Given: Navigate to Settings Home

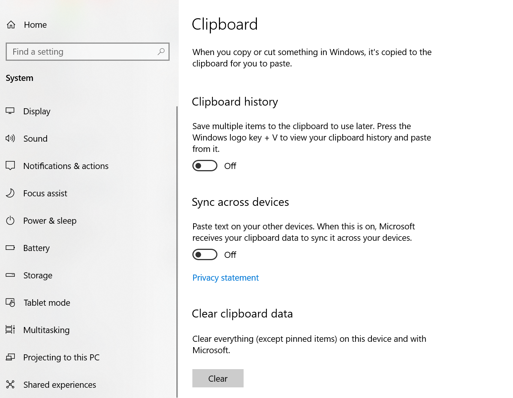Looking at the screenshot, I should (35, 24).
